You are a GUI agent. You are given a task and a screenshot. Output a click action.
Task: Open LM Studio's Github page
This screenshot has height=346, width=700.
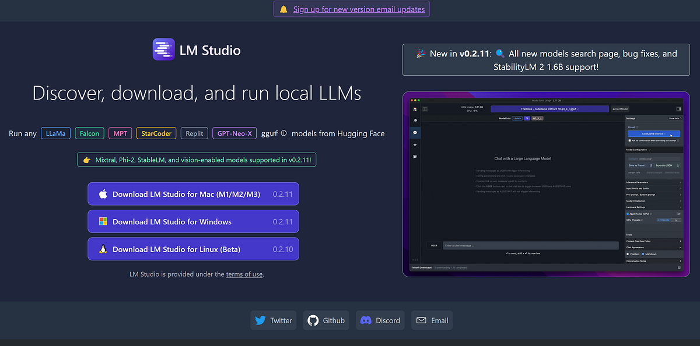(x=325, y=320)
